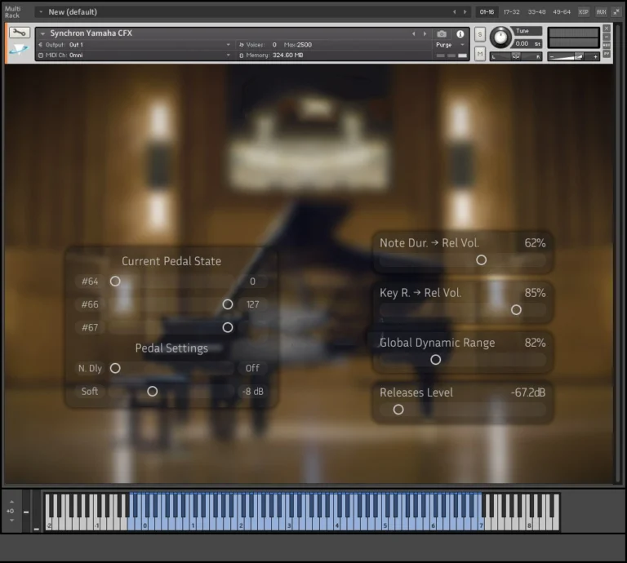Click the MIDI channel icon beside MIDI Ch
Viewport: 627px width, 563px height.
tap(40, 55)
